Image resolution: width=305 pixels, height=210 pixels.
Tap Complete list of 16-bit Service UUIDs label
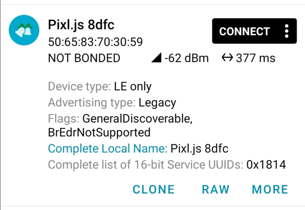click(x=146, y=165)
